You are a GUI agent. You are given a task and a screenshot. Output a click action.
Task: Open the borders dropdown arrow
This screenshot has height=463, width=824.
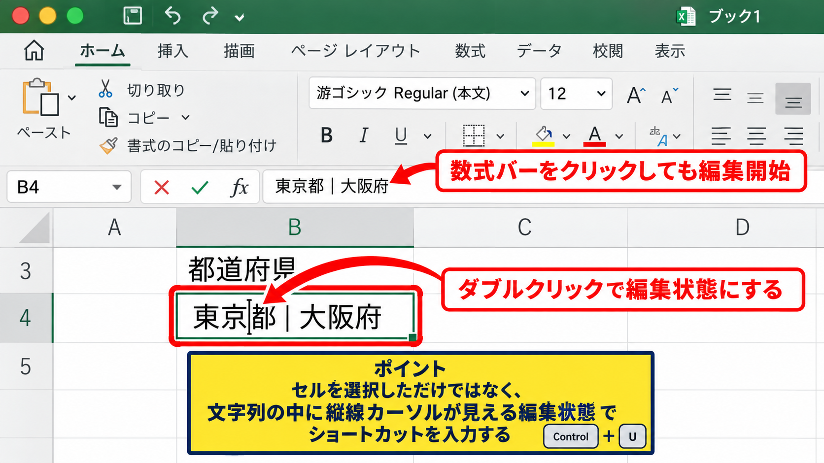point(500,136)
